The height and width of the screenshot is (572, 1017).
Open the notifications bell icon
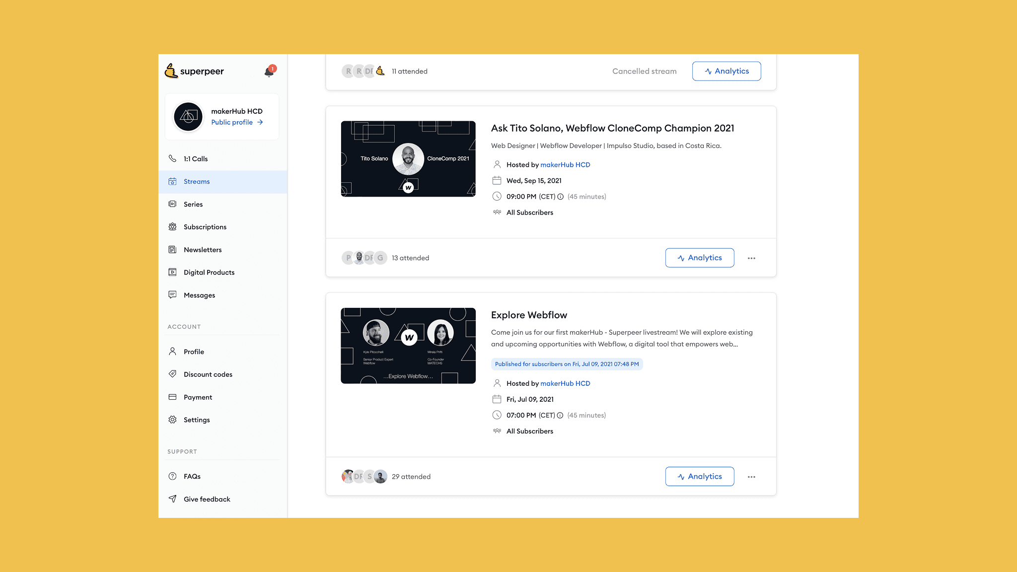[269, 72]
